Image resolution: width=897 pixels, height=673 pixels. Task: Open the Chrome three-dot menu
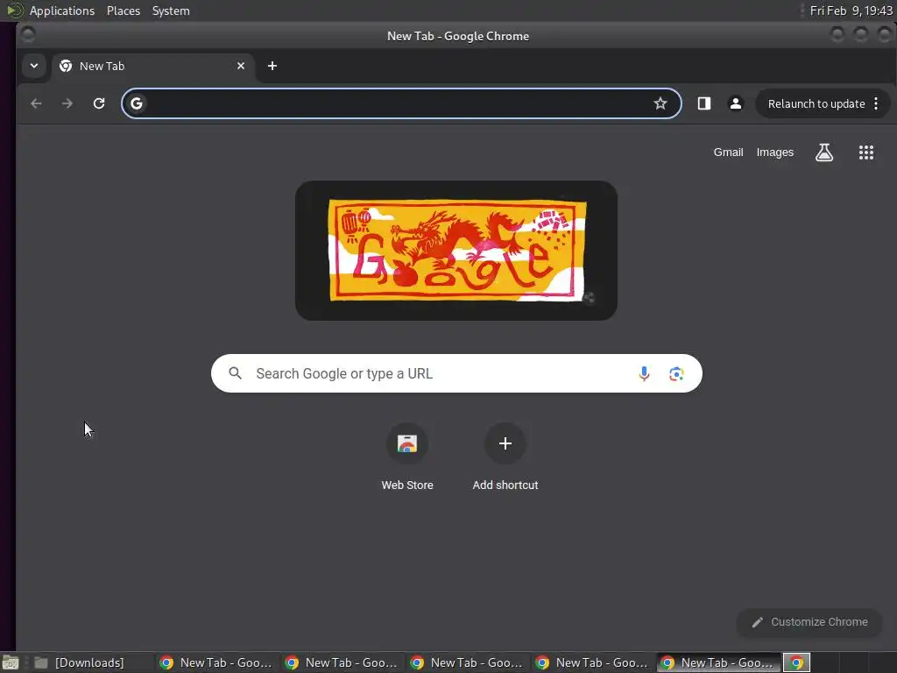pos(876,103)
